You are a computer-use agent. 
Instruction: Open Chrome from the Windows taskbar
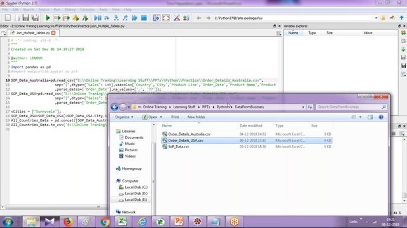[x=105, y=222]
